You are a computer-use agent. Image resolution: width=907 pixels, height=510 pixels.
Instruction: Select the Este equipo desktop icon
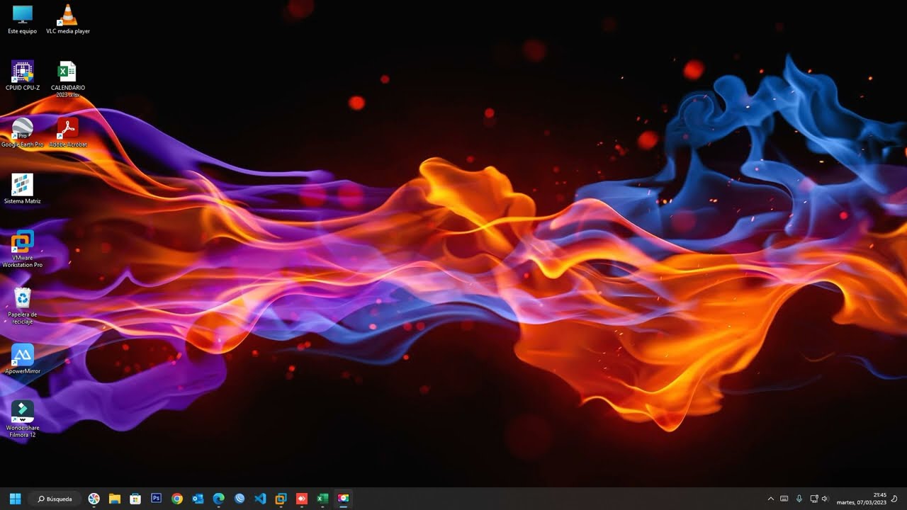click(23, 19)
